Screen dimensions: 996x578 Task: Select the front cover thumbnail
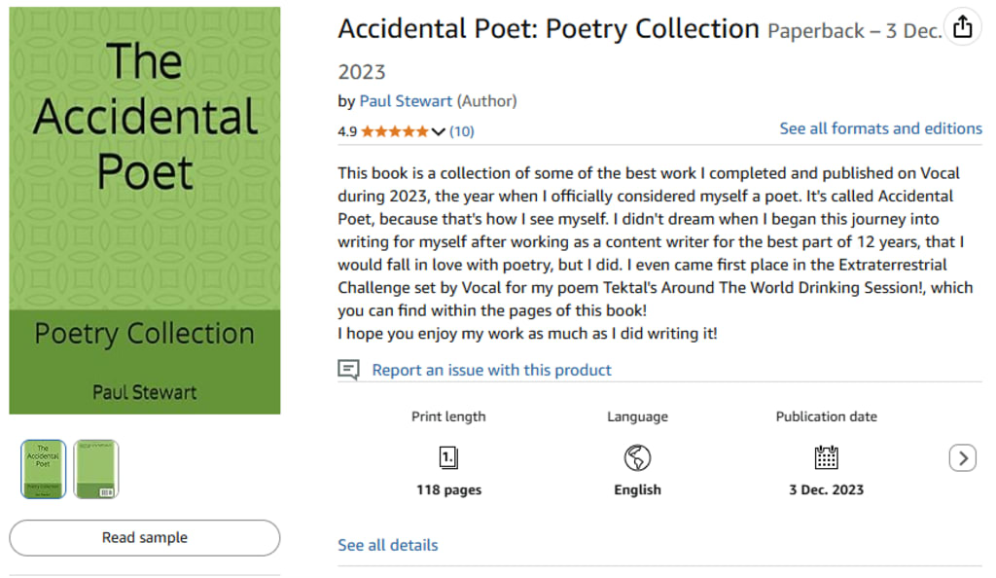click(x=43, y=469)
